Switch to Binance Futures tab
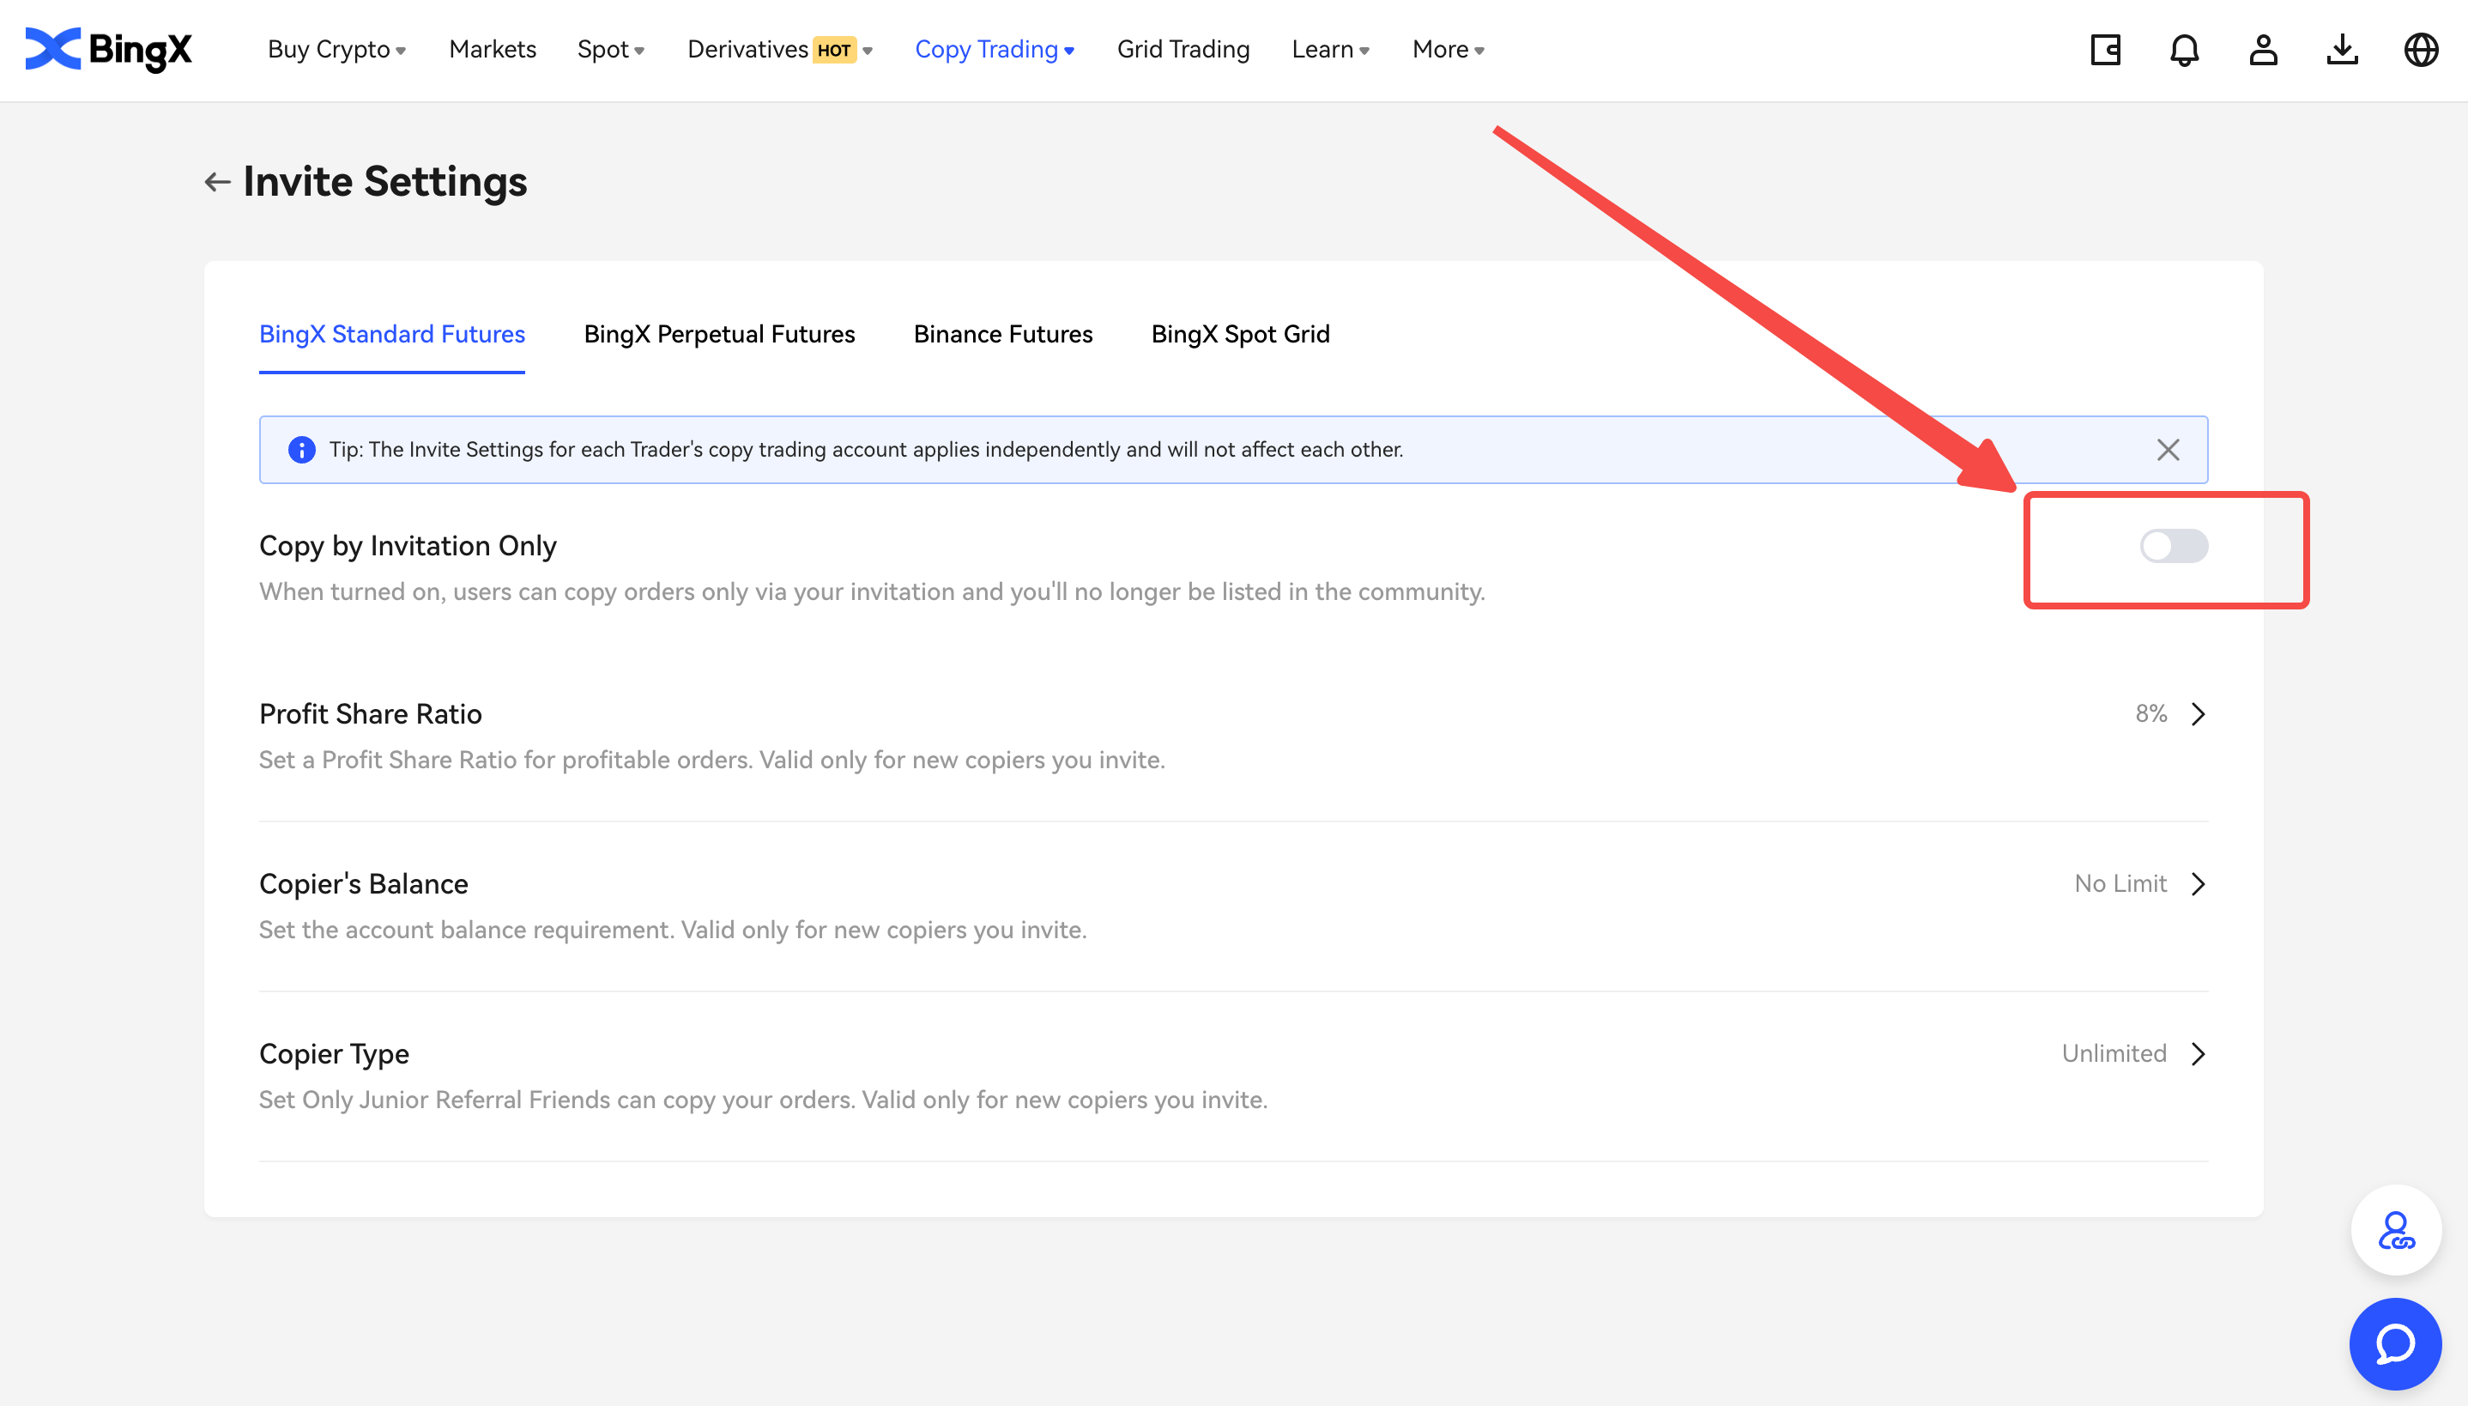The width and height of the screenshot is (2468, 1406). point(1003,335)
